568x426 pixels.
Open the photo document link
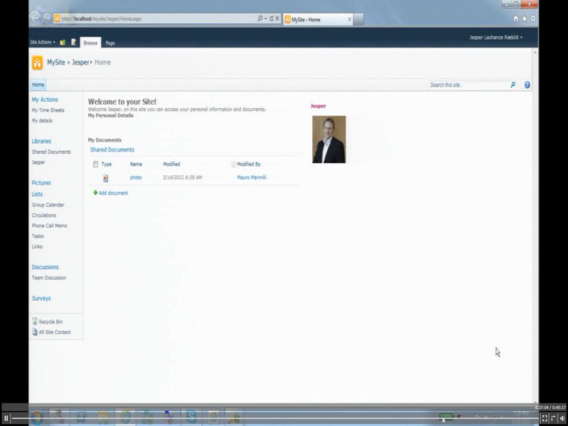tap(136, 177)
